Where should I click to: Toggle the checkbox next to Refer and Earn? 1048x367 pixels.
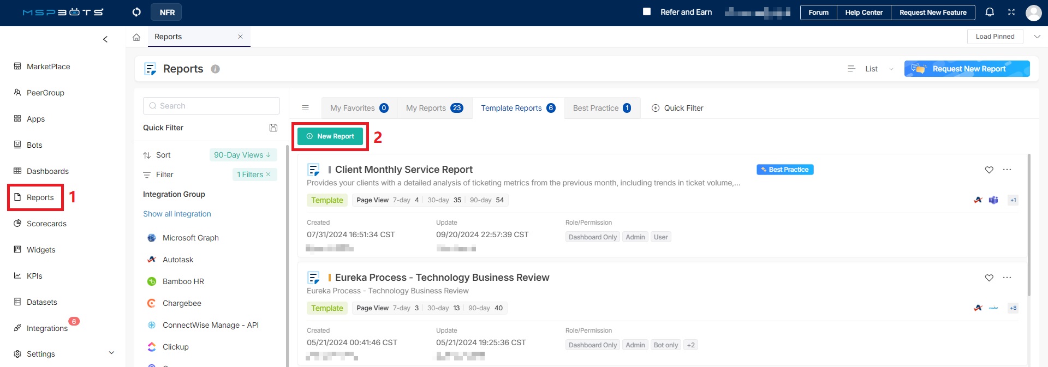click(647, 11)
